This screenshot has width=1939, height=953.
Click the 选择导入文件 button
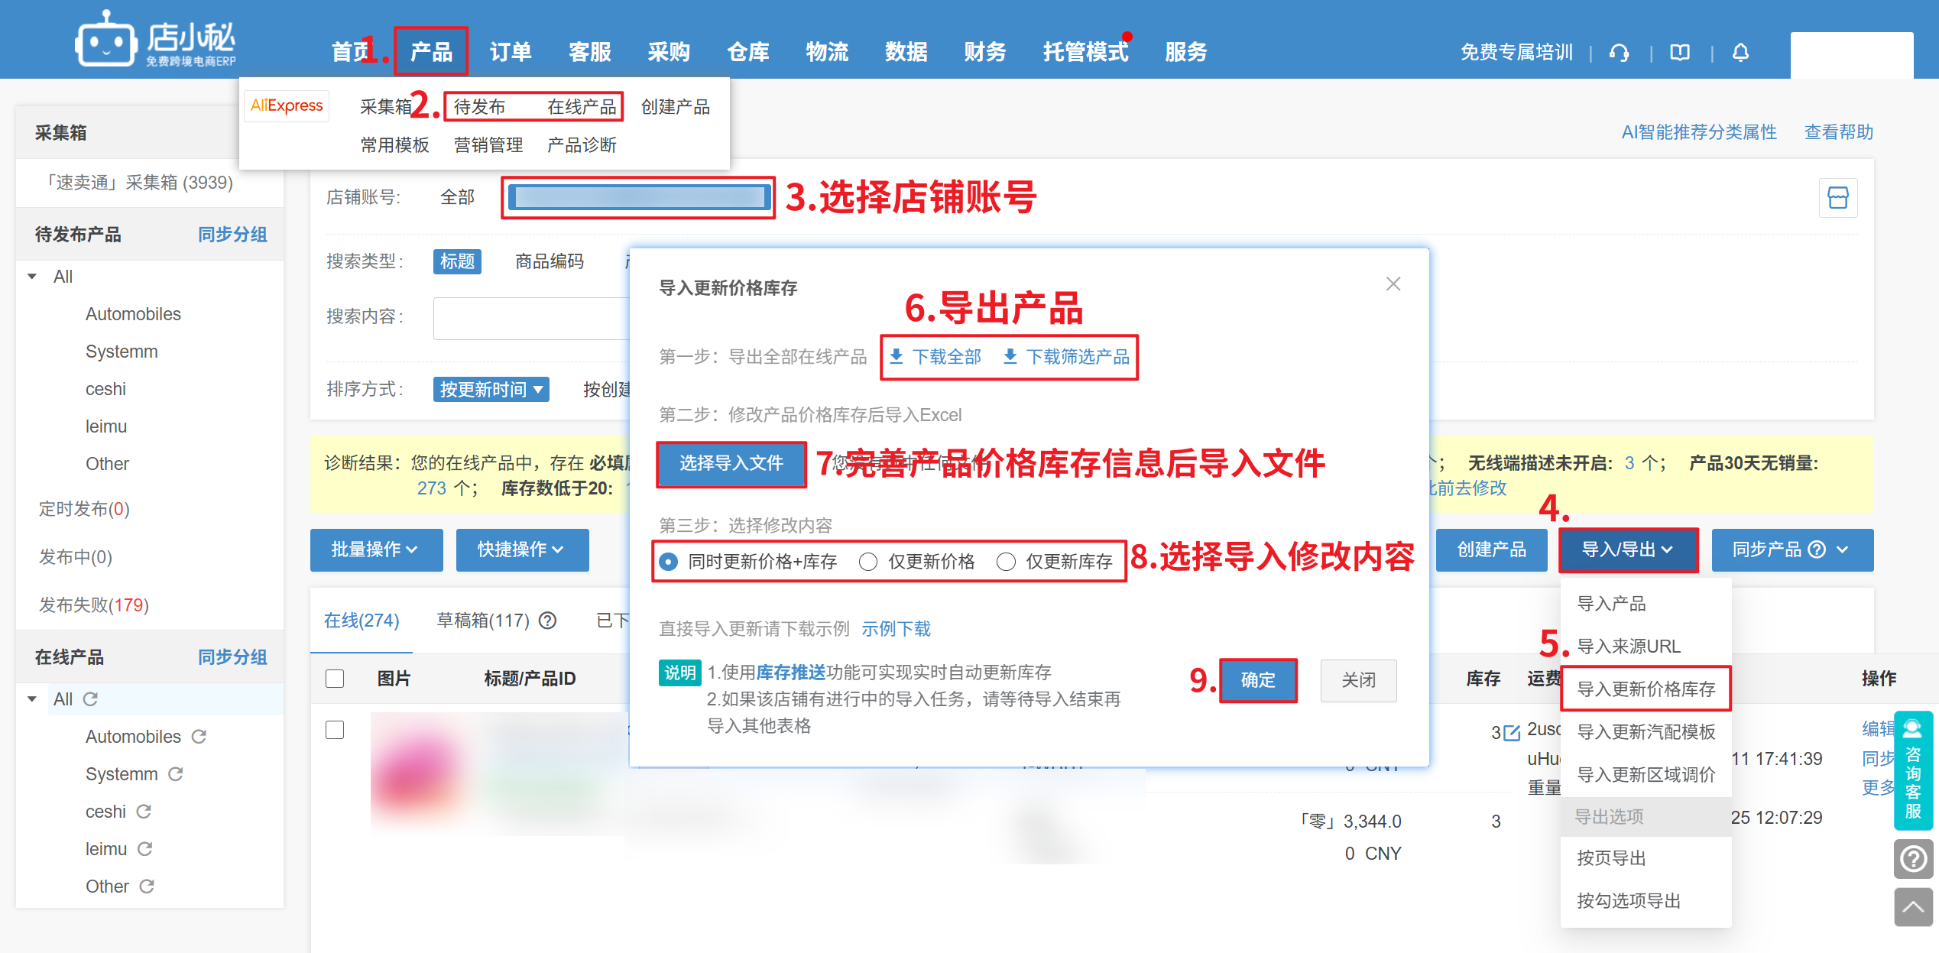(731, 463)
